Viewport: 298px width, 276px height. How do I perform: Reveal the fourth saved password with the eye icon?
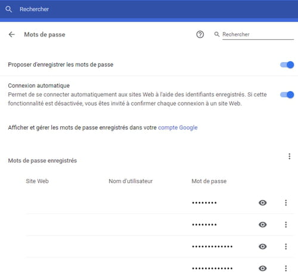tap(262, 268)
